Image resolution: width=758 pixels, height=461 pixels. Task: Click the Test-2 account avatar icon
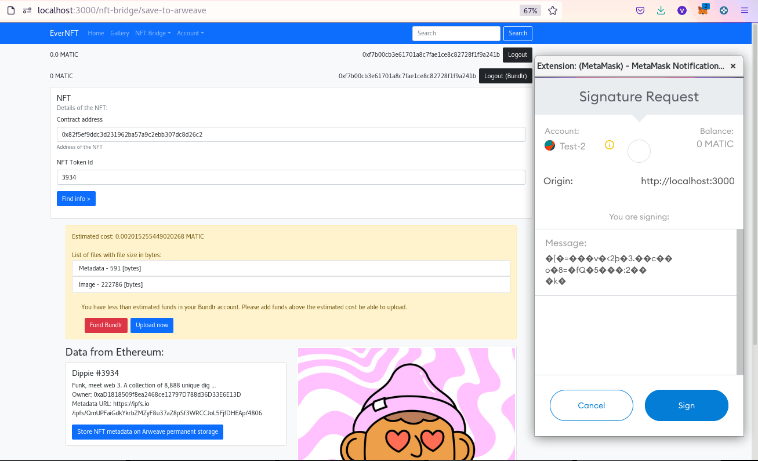point(550,145)
